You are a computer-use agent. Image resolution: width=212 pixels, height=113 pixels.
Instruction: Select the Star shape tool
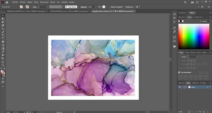(3, 29)
